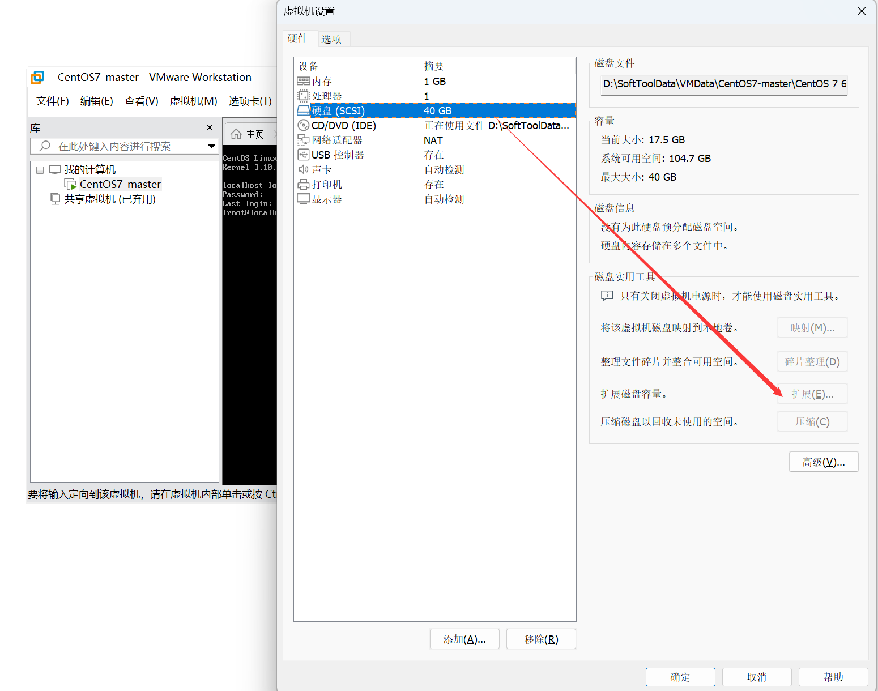
Task: Open the 查看(V) menu
Action: click(x=142, y=101)
